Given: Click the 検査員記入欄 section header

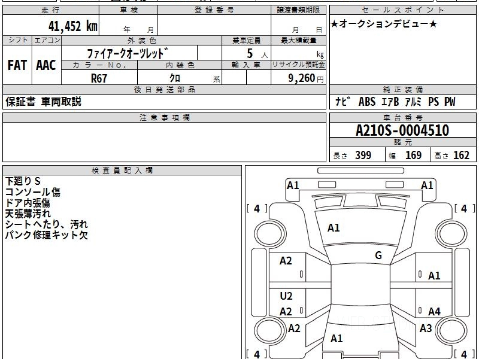Looking at the screenshot, I should click(x=122, y=170).
